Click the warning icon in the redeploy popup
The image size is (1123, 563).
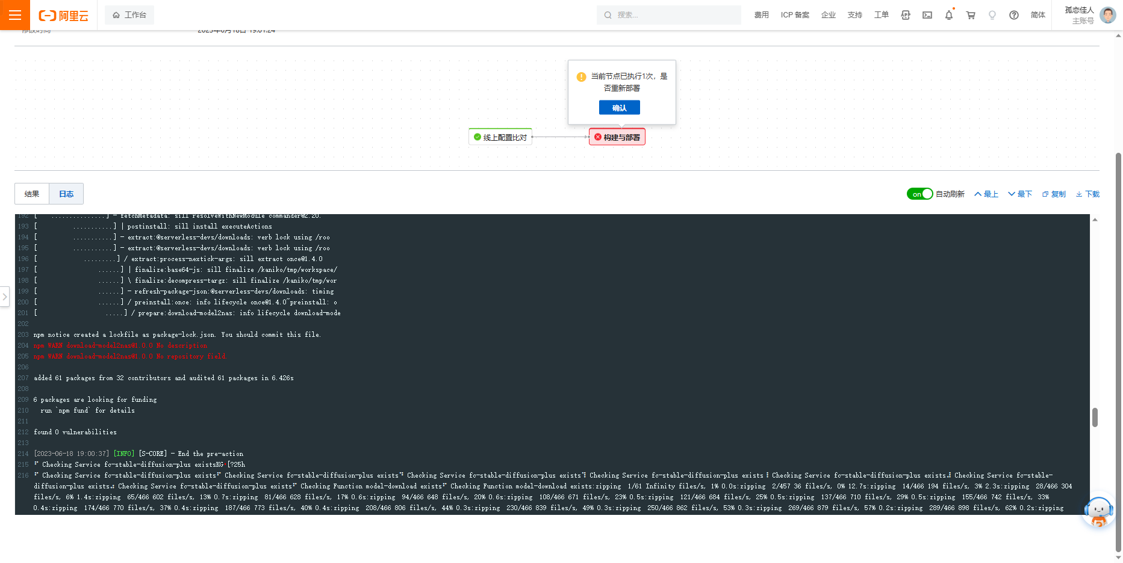pyautogui.click(x=581, y=77)
